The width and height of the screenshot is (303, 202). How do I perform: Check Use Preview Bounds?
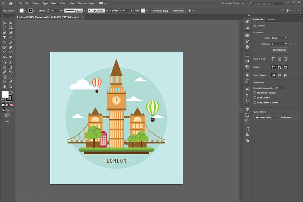(255, 92)
